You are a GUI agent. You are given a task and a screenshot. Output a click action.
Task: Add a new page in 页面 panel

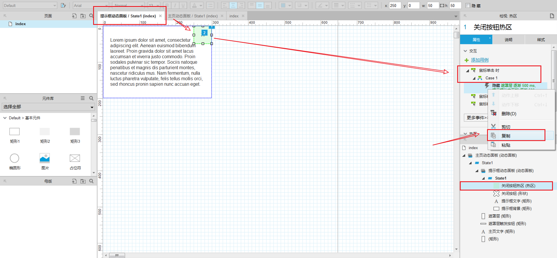point(74,16)
